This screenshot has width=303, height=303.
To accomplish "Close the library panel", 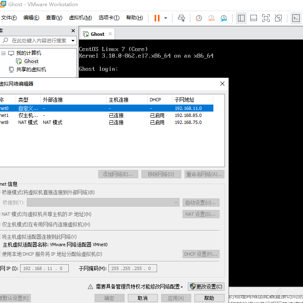I will pyautogui.click(x=73, y=30).
